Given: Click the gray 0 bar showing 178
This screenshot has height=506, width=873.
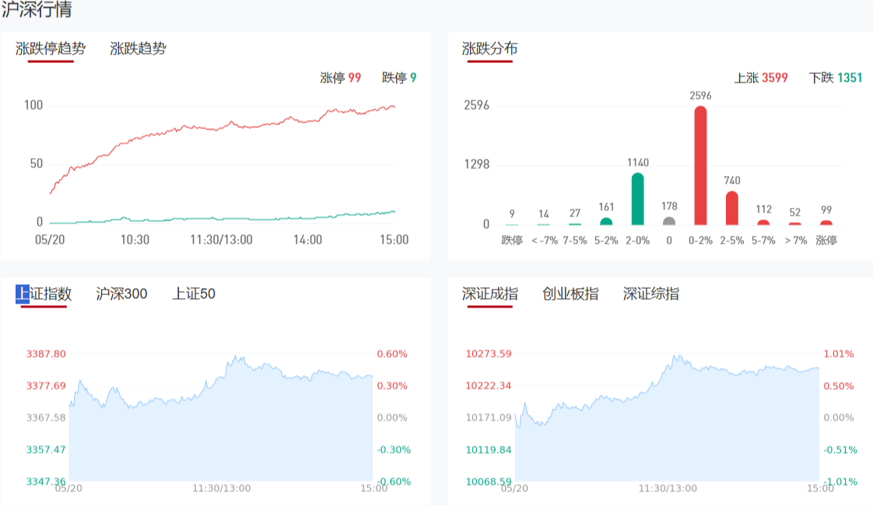Looking at the screenshot, I should tap(668, 221).
